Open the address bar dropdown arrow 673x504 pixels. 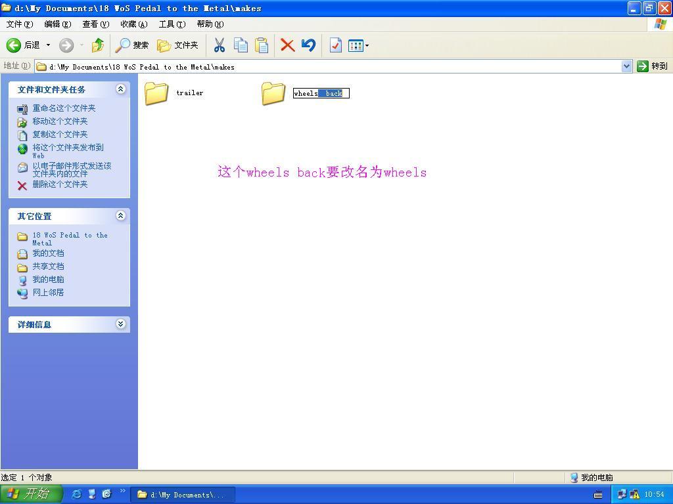[x=626, y=66]
